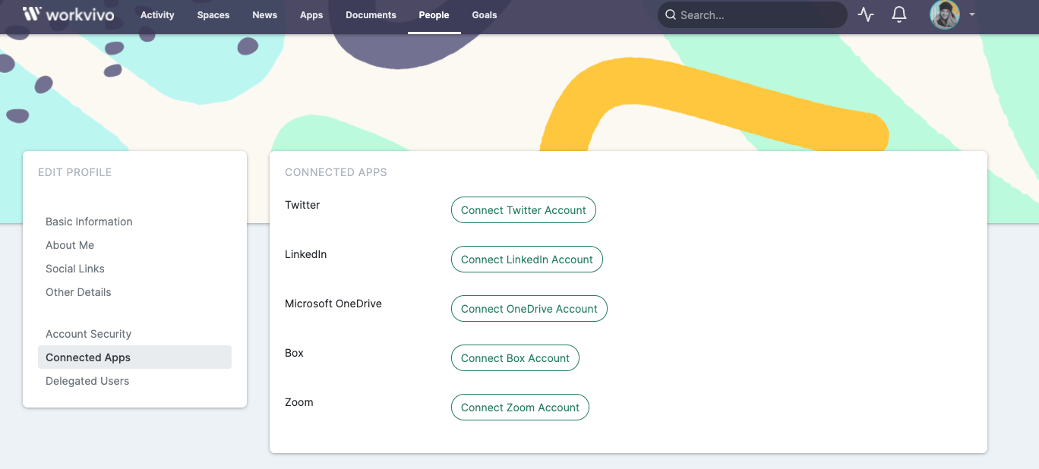Click the Box label text

click(294, 353)
